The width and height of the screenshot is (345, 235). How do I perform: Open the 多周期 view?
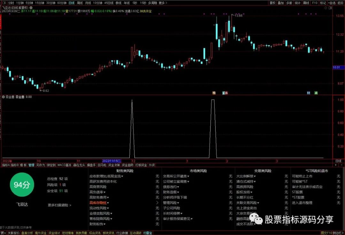tap(152, 3)
